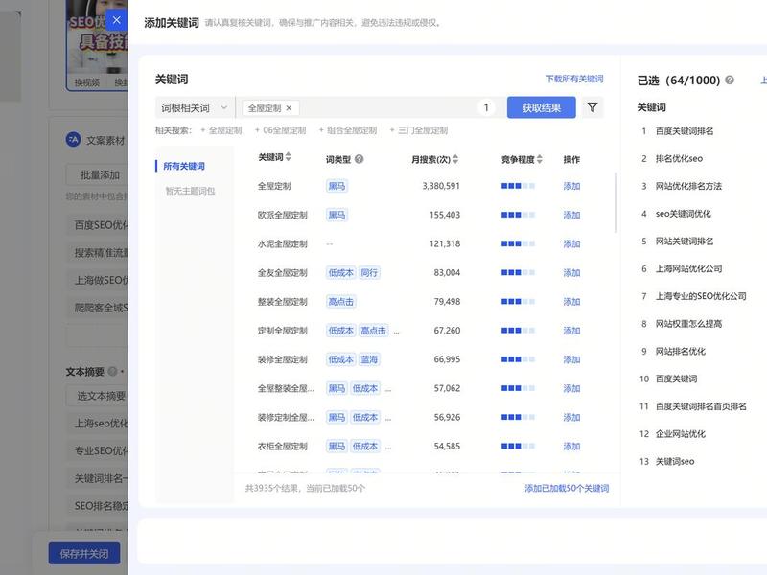Click 添加 for 欧派全屋定制

click(x=571, y=215)
